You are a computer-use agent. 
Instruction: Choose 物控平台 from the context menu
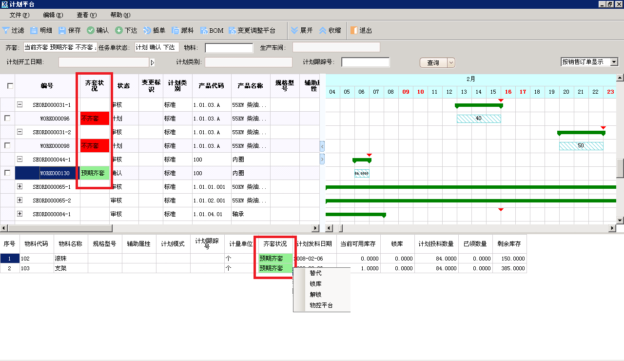point(322,305)
